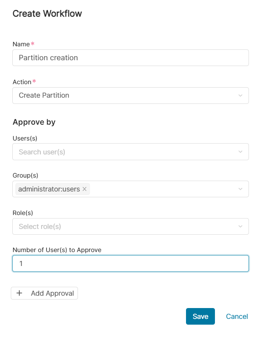Click the Approve by section header

point(34,122)
